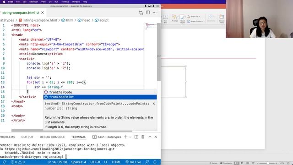
Task: Click the GitHub repository URL in terminal
Action: 60,149
